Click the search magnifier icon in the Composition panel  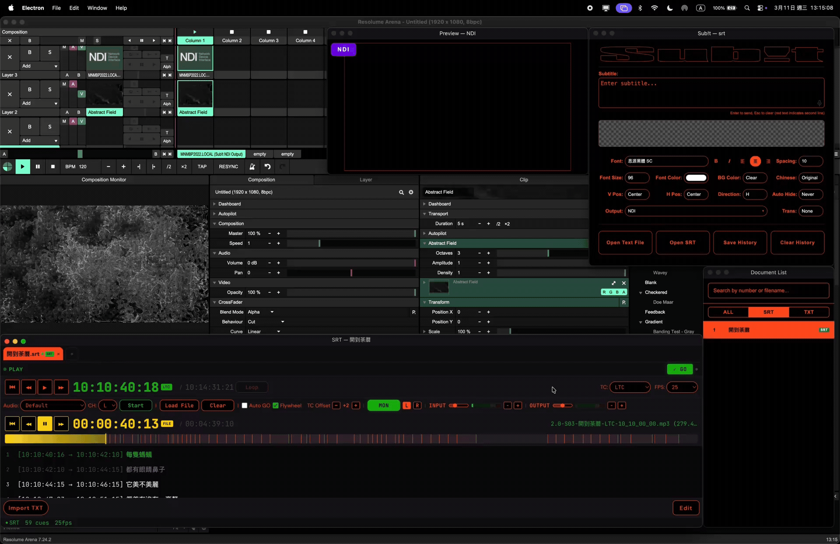[401, 192]
